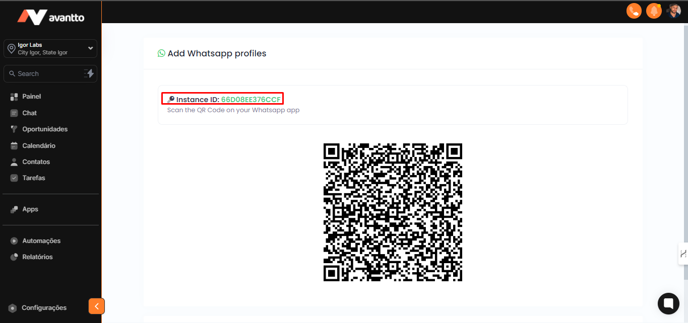
Task: Select Oportunidades in the sidebar
Action: point(44,129)
